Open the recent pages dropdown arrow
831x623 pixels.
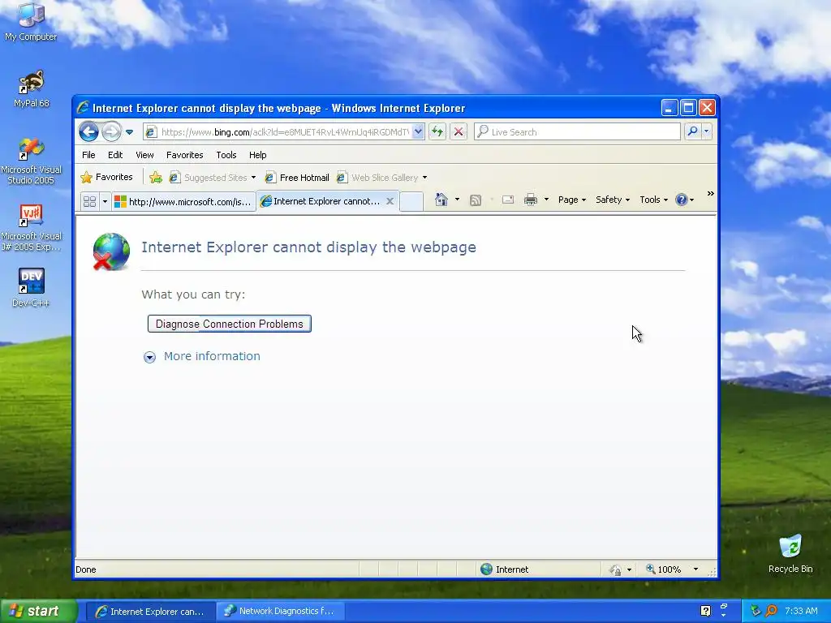point(129,132)
